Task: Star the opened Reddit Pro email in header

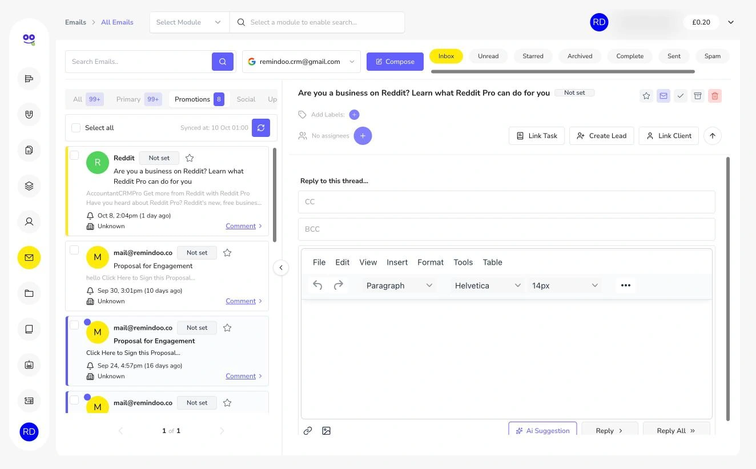Action: 646,96
